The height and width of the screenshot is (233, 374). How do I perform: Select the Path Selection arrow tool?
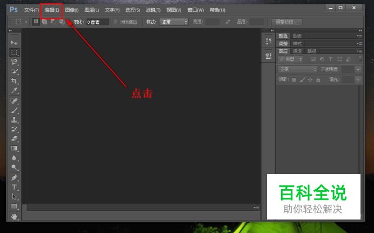click(x=14, y=197)
